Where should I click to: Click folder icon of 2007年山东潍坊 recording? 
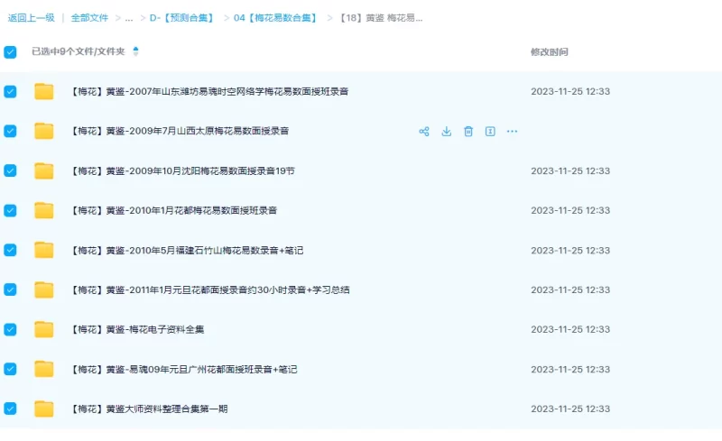click(x=44, y=91)
